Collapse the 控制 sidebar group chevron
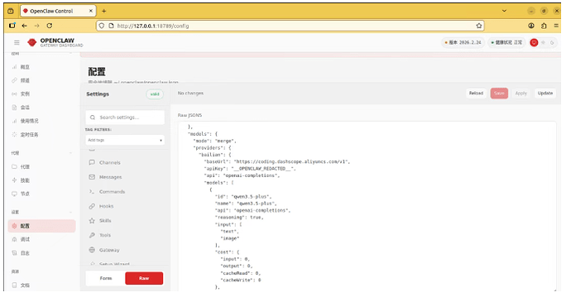The height and width of the screenshot is (302, 571). tap(70, 54)
